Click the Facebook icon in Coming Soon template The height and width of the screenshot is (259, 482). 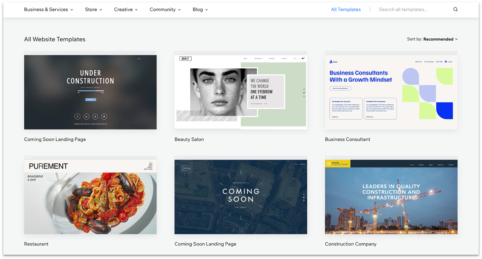coord(77,116)
